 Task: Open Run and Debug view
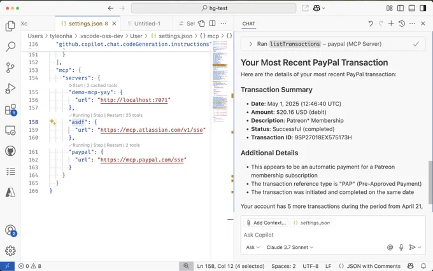(10, 88)
